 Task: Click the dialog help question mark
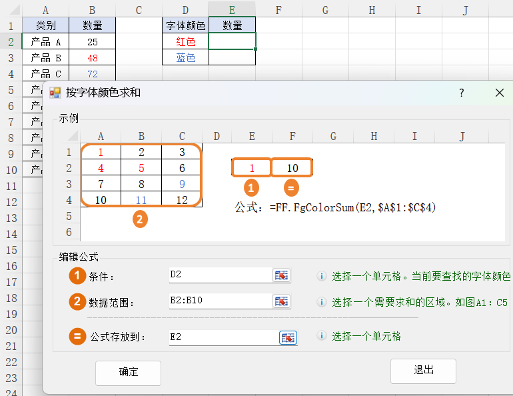[x=461, y=93]
